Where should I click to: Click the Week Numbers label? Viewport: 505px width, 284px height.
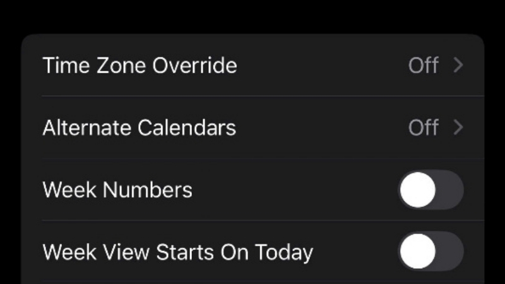[117, 190]
